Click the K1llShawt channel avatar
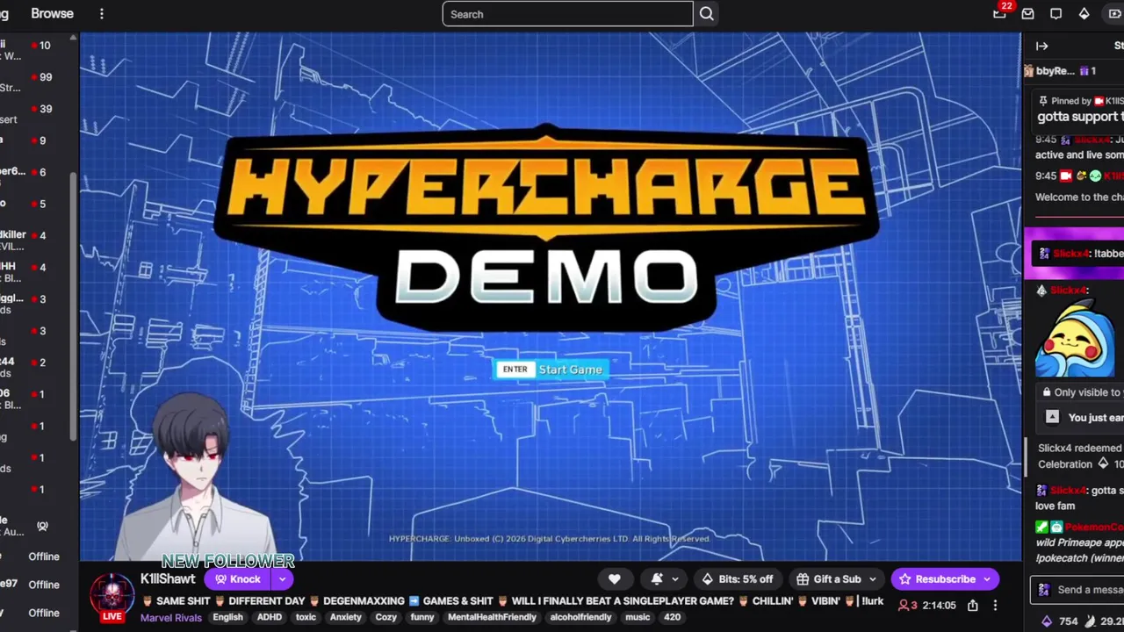 point(112,594)
